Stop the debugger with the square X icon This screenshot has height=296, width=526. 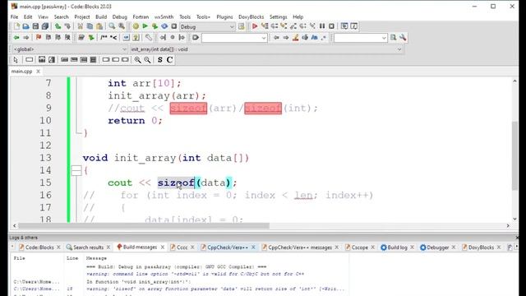click(331, 26)
